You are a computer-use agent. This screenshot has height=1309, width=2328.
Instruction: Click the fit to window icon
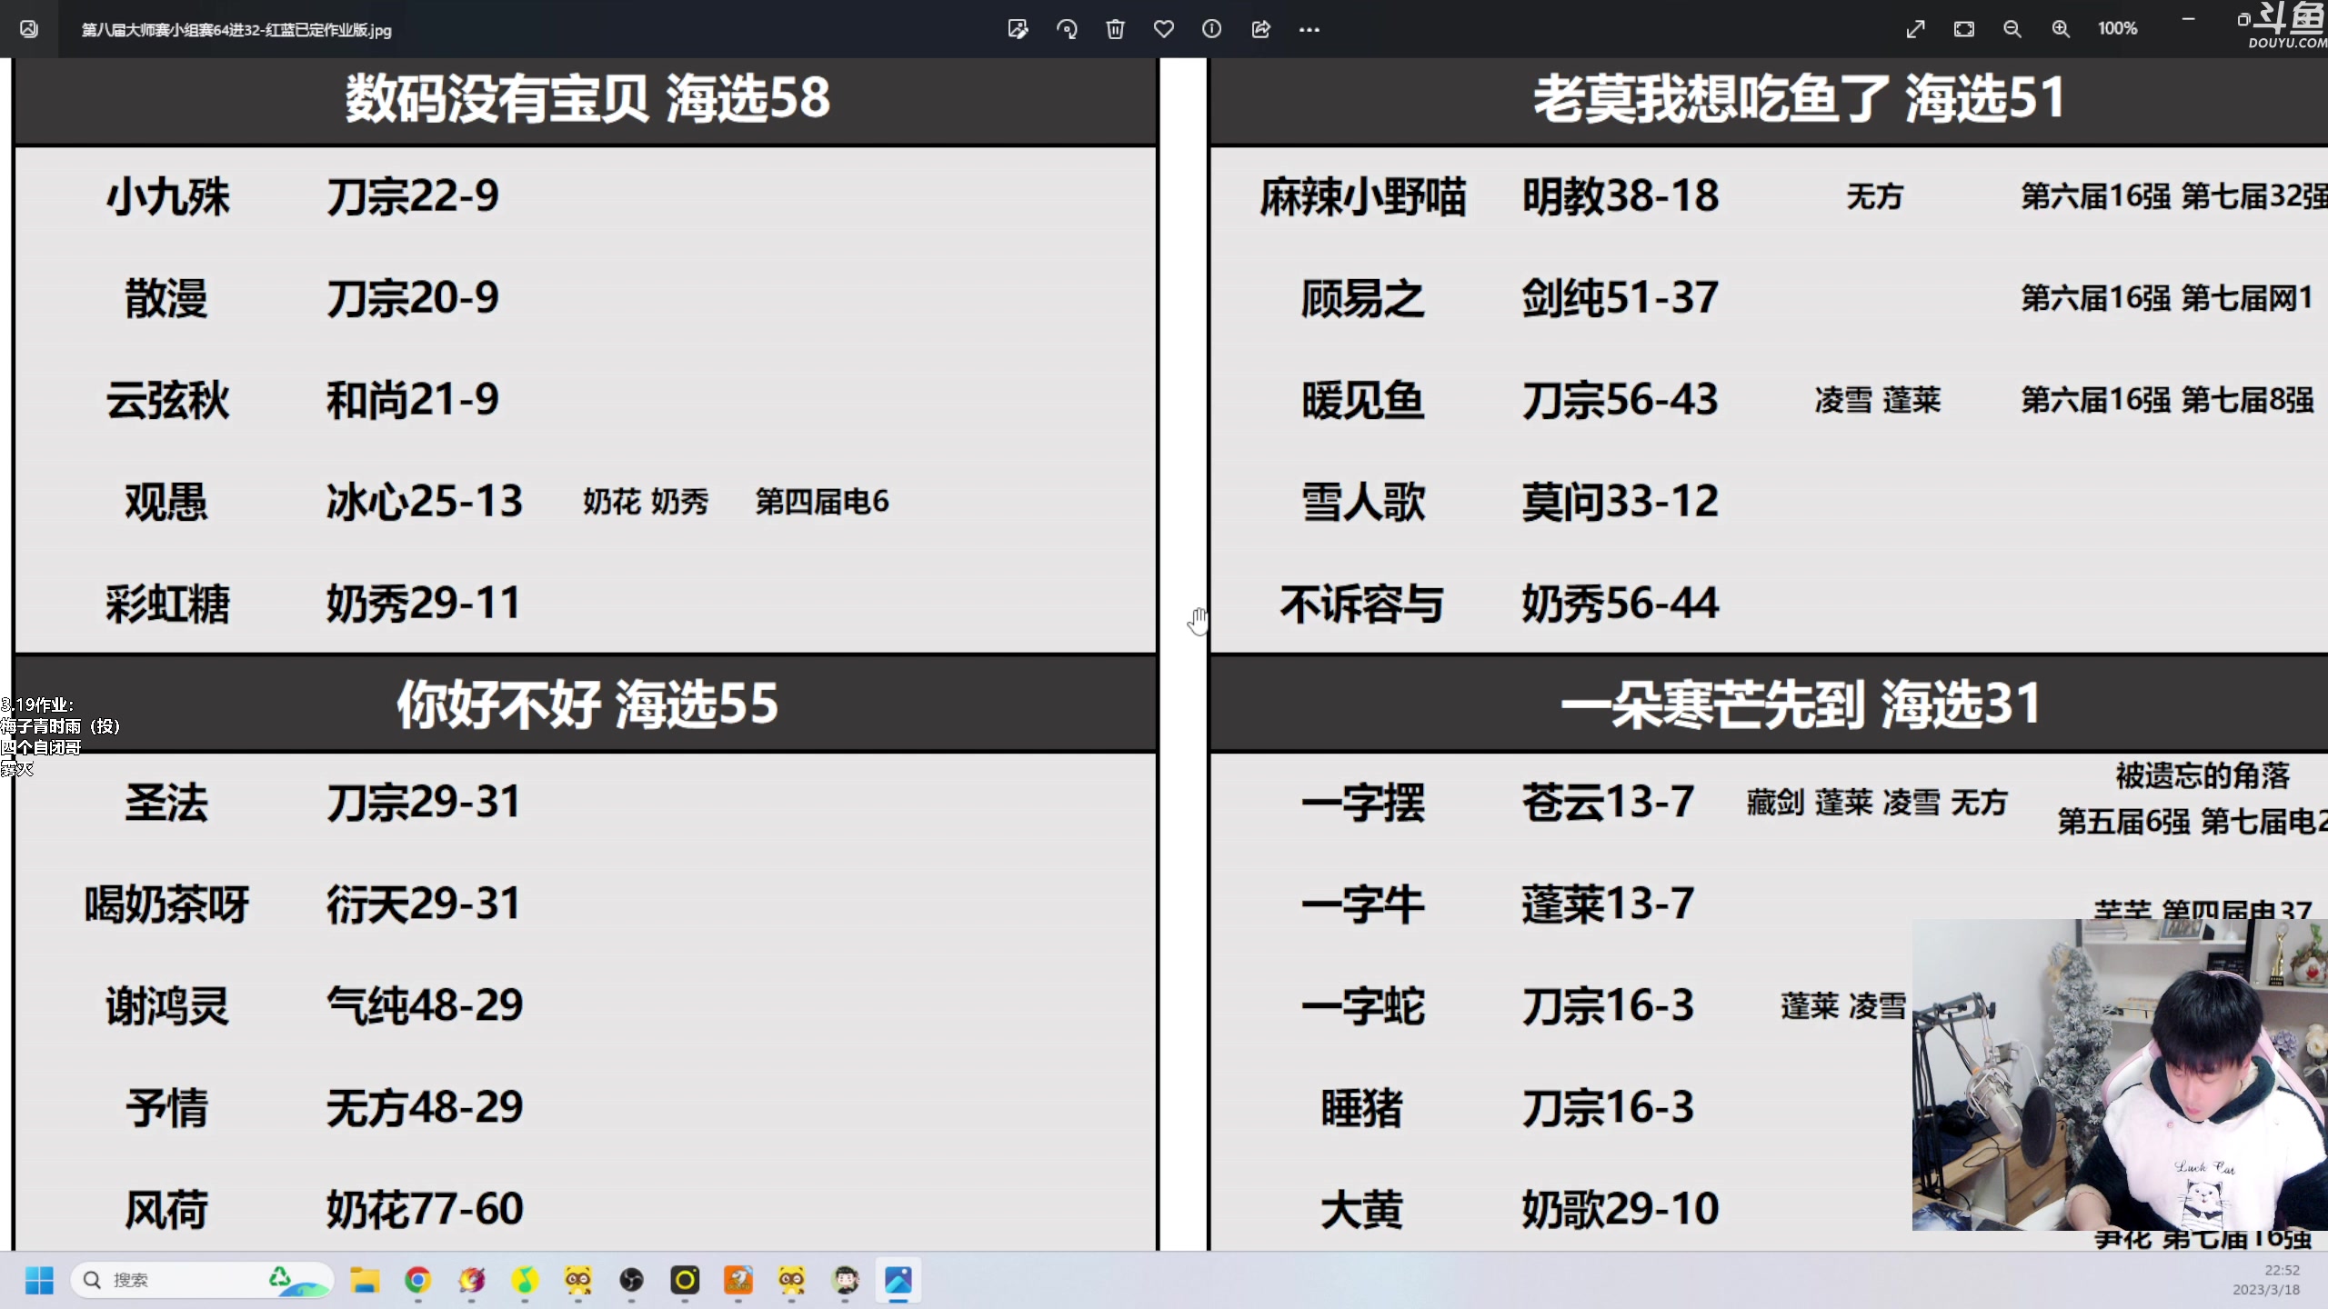tap(1963, 29)
